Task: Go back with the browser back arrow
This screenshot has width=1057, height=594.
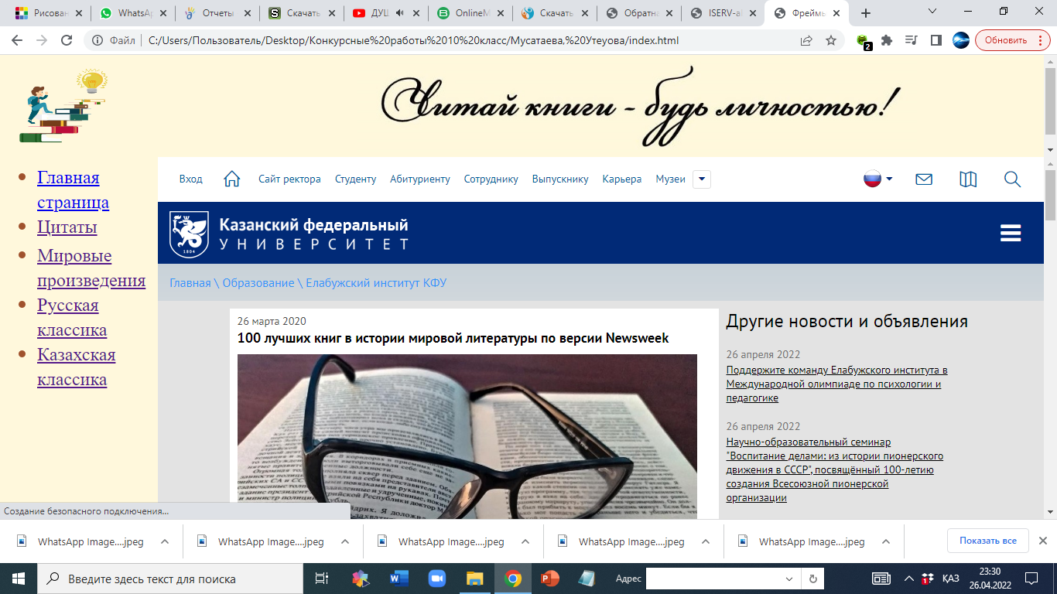Action: click(x=17, y=40)
